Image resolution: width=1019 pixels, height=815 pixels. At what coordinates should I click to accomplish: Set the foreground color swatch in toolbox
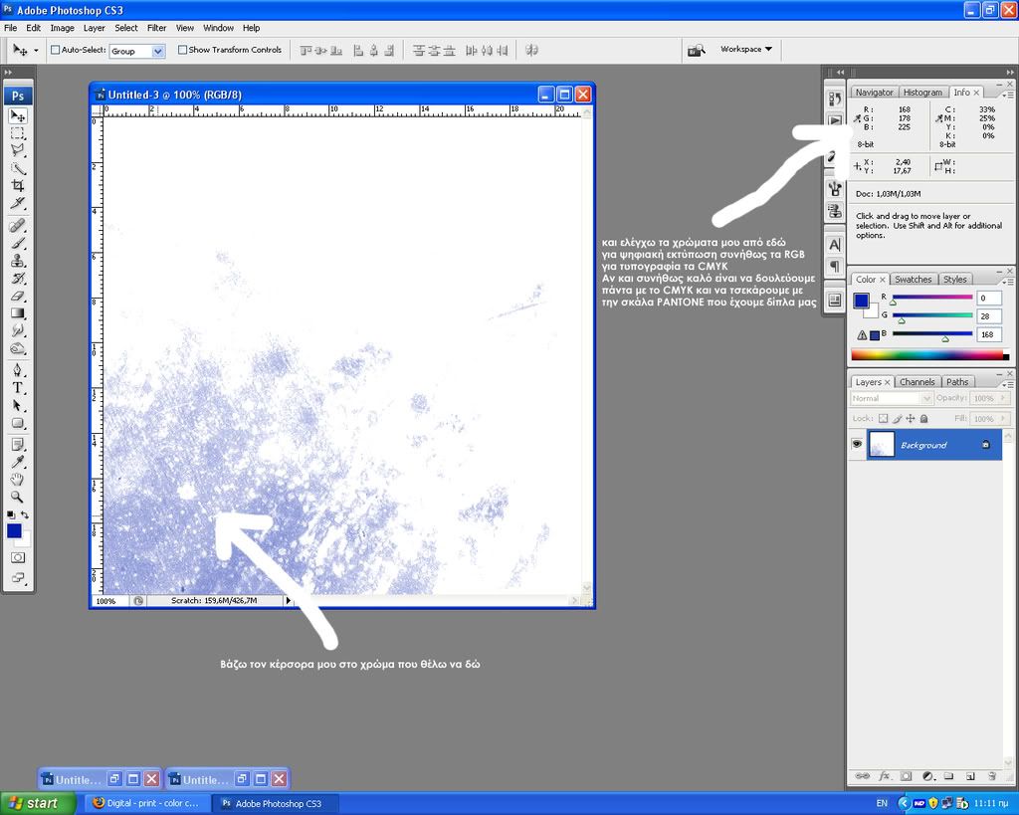14,531
